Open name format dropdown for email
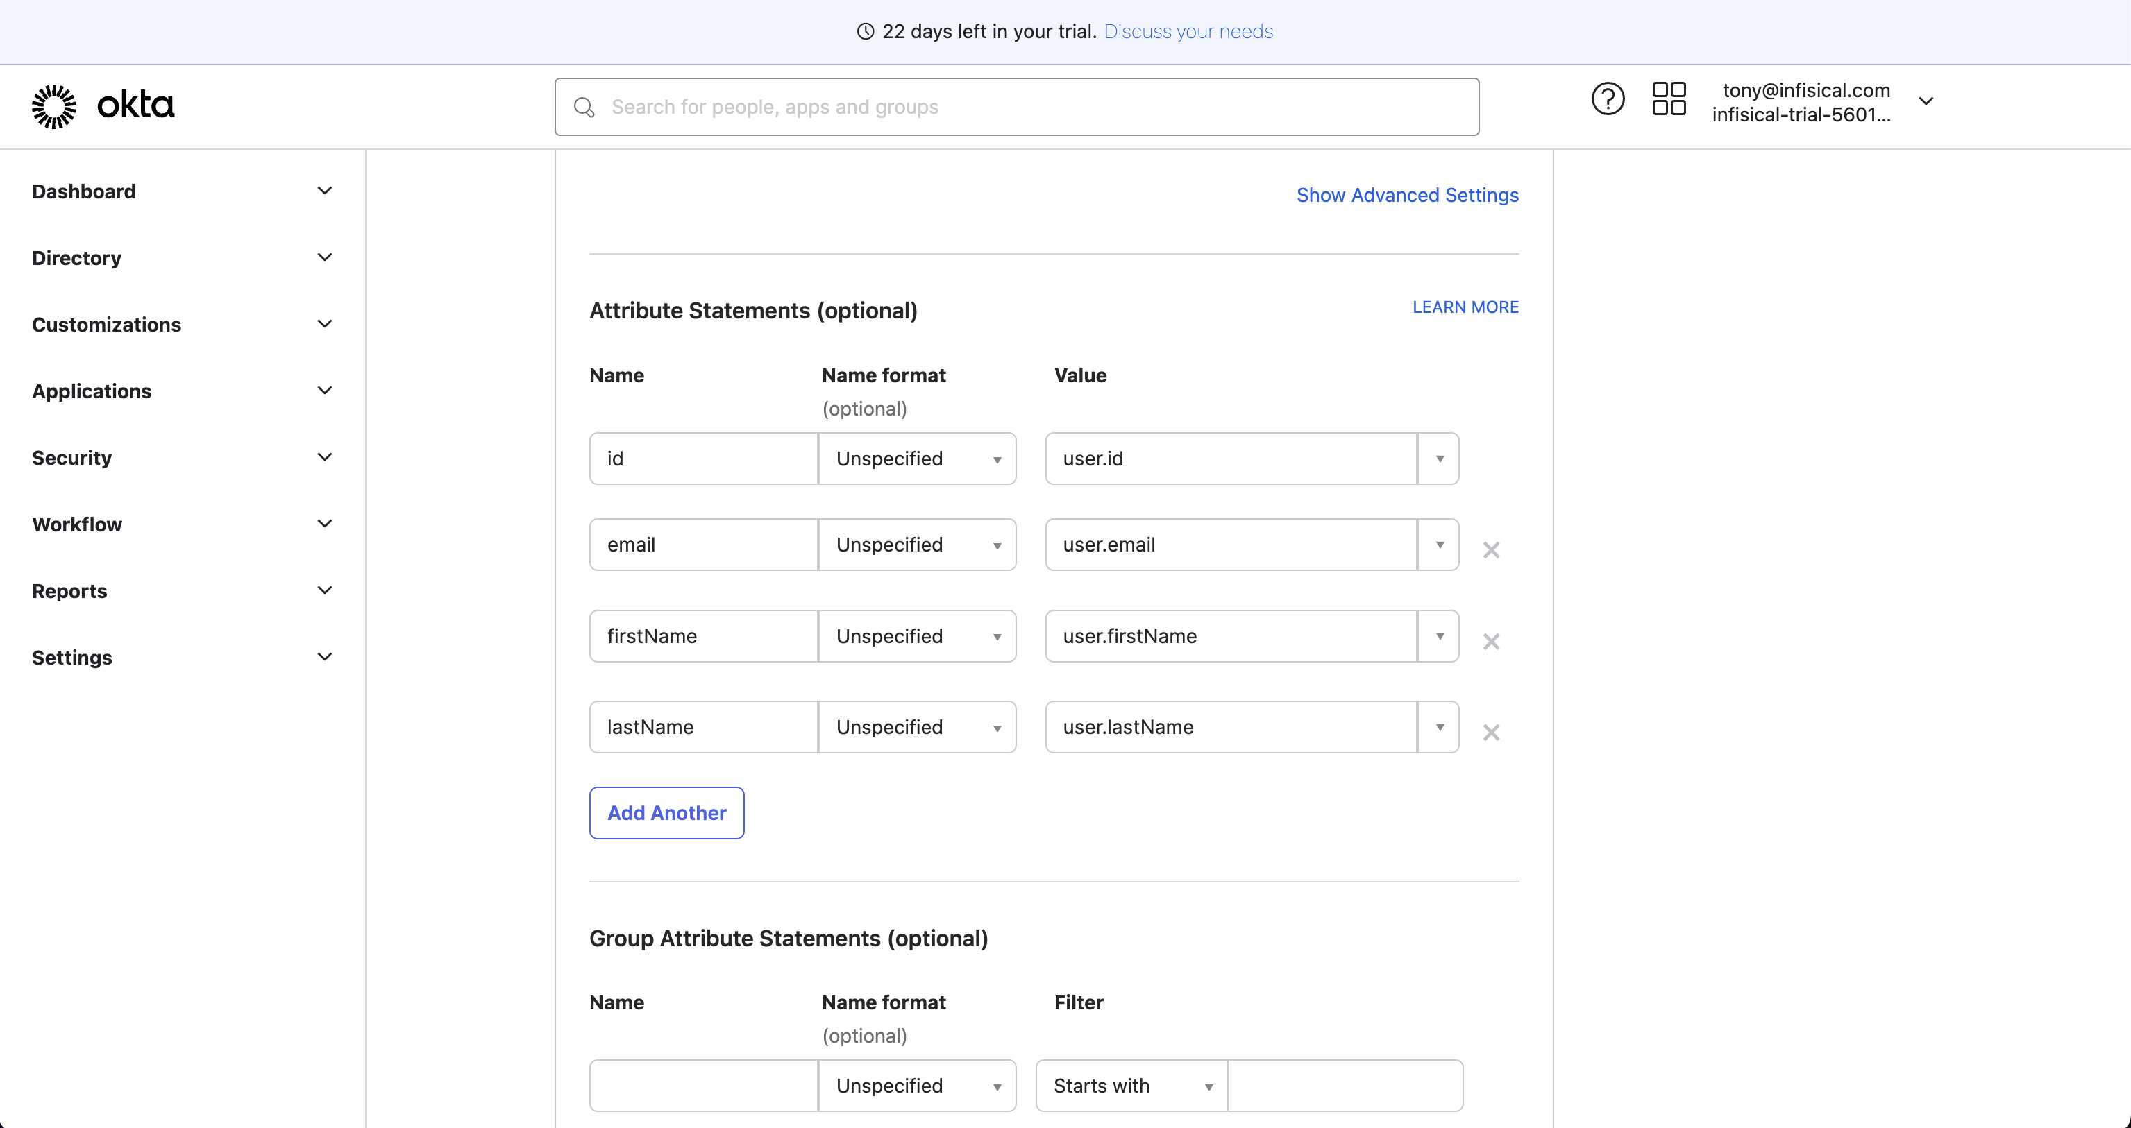Screen dimensions: 2131x1128 918,545
